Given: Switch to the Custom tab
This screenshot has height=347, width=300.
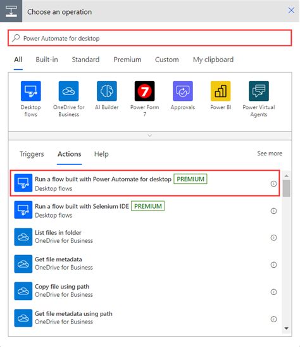Looking at the screenshot, I should 167,60.
